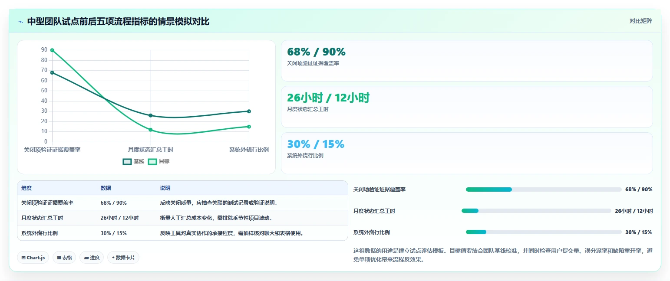Click the icon in the 表格 chip
Image resolution: width=670 pixels, height=281 pixels.
tap(59, 258)
